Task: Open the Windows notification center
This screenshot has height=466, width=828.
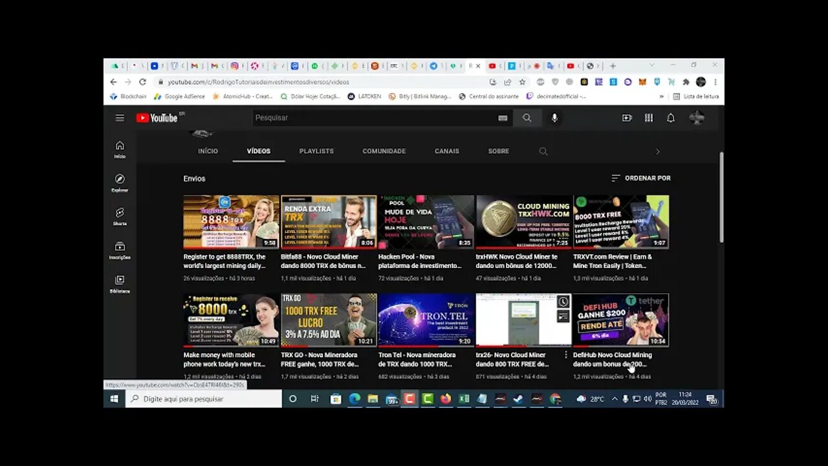Action: (x=712, y=399)
